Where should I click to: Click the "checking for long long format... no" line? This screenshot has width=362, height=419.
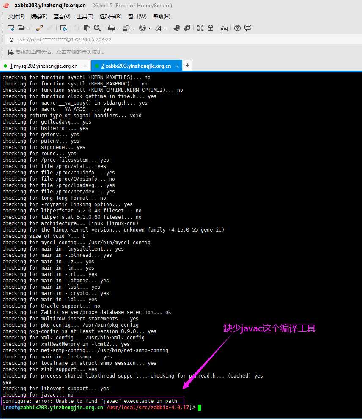54,198
